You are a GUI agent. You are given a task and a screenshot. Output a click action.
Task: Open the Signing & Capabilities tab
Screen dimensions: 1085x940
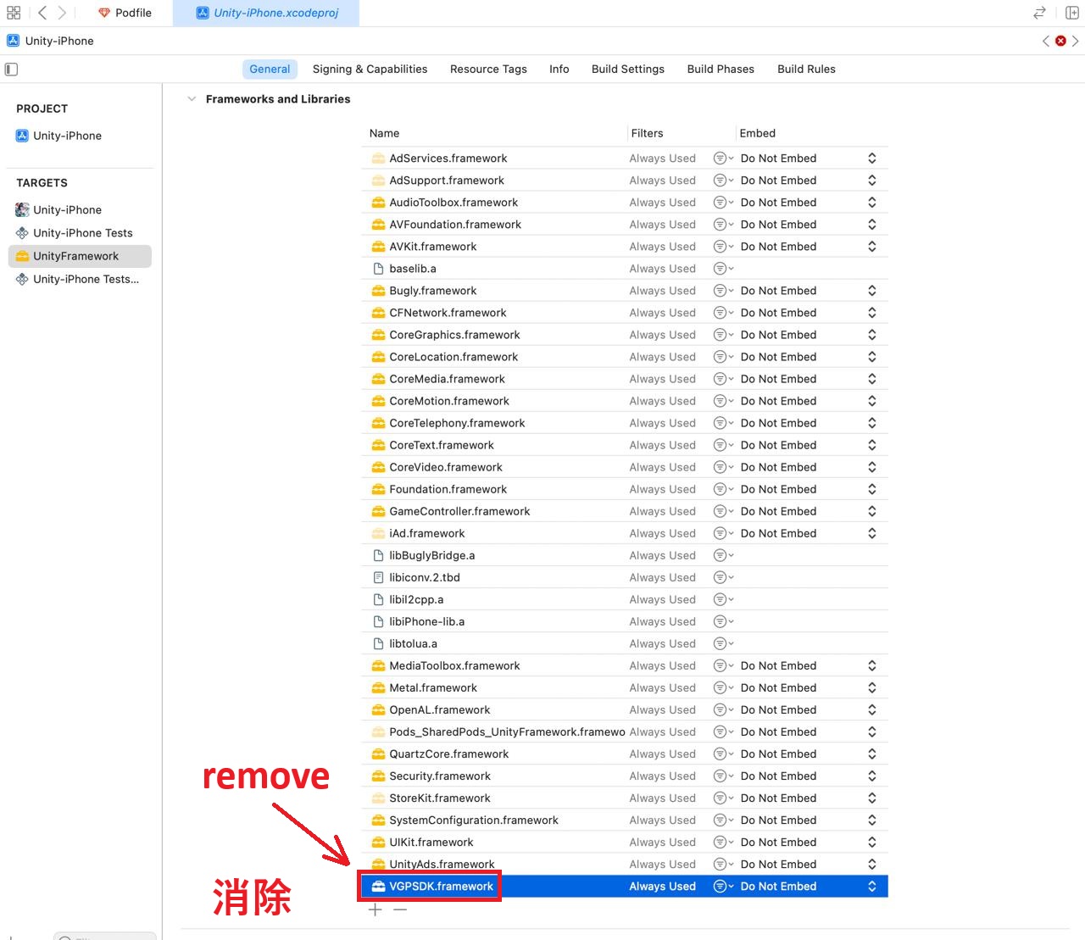pos(370,70)
